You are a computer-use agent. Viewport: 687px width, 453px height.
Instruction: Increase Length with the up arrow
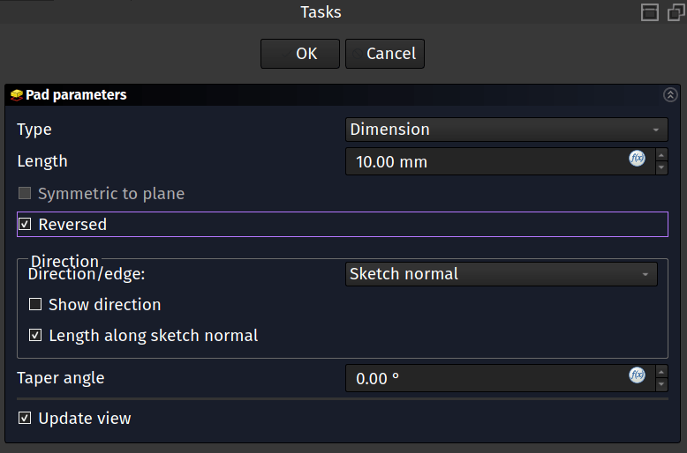pos(661,155)
